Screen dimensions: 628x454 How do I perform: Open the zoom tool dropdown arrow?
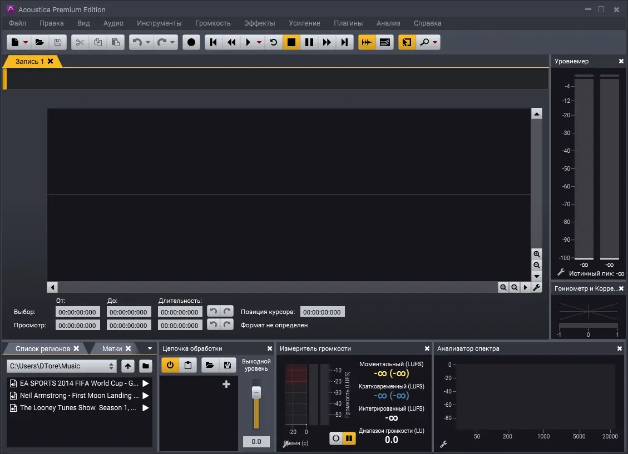[435, 42]
